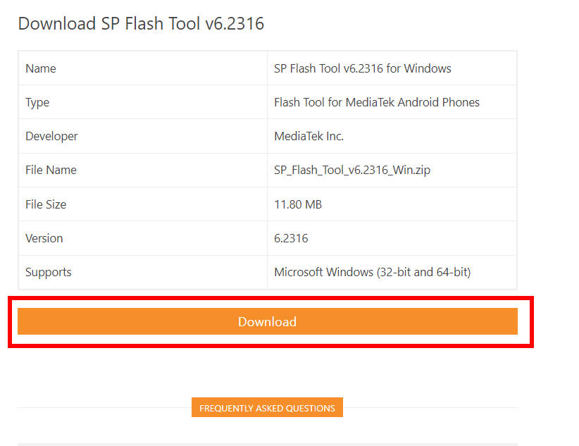Click the Name row label

point(41,68)
